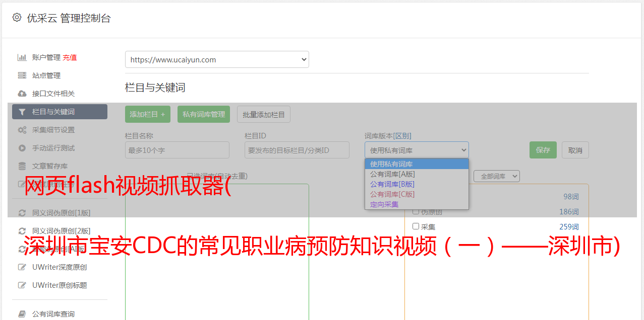644x320 pixels.
Task: Open UWriter原创标题 page
Action: (x=60, y=285)
